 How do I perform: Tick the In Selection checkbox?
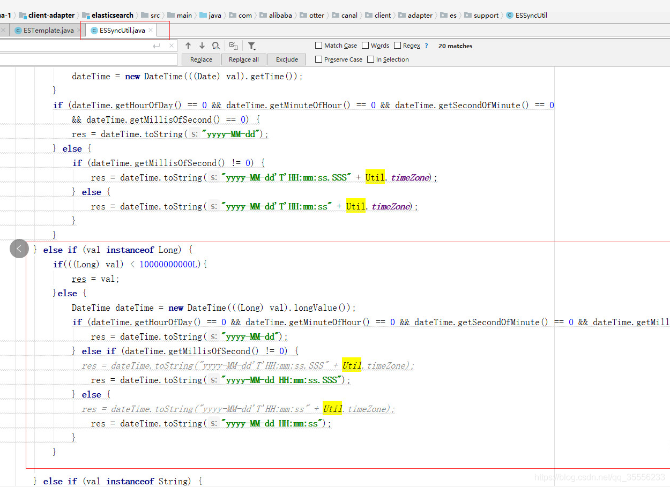click(x=371, y=59)
